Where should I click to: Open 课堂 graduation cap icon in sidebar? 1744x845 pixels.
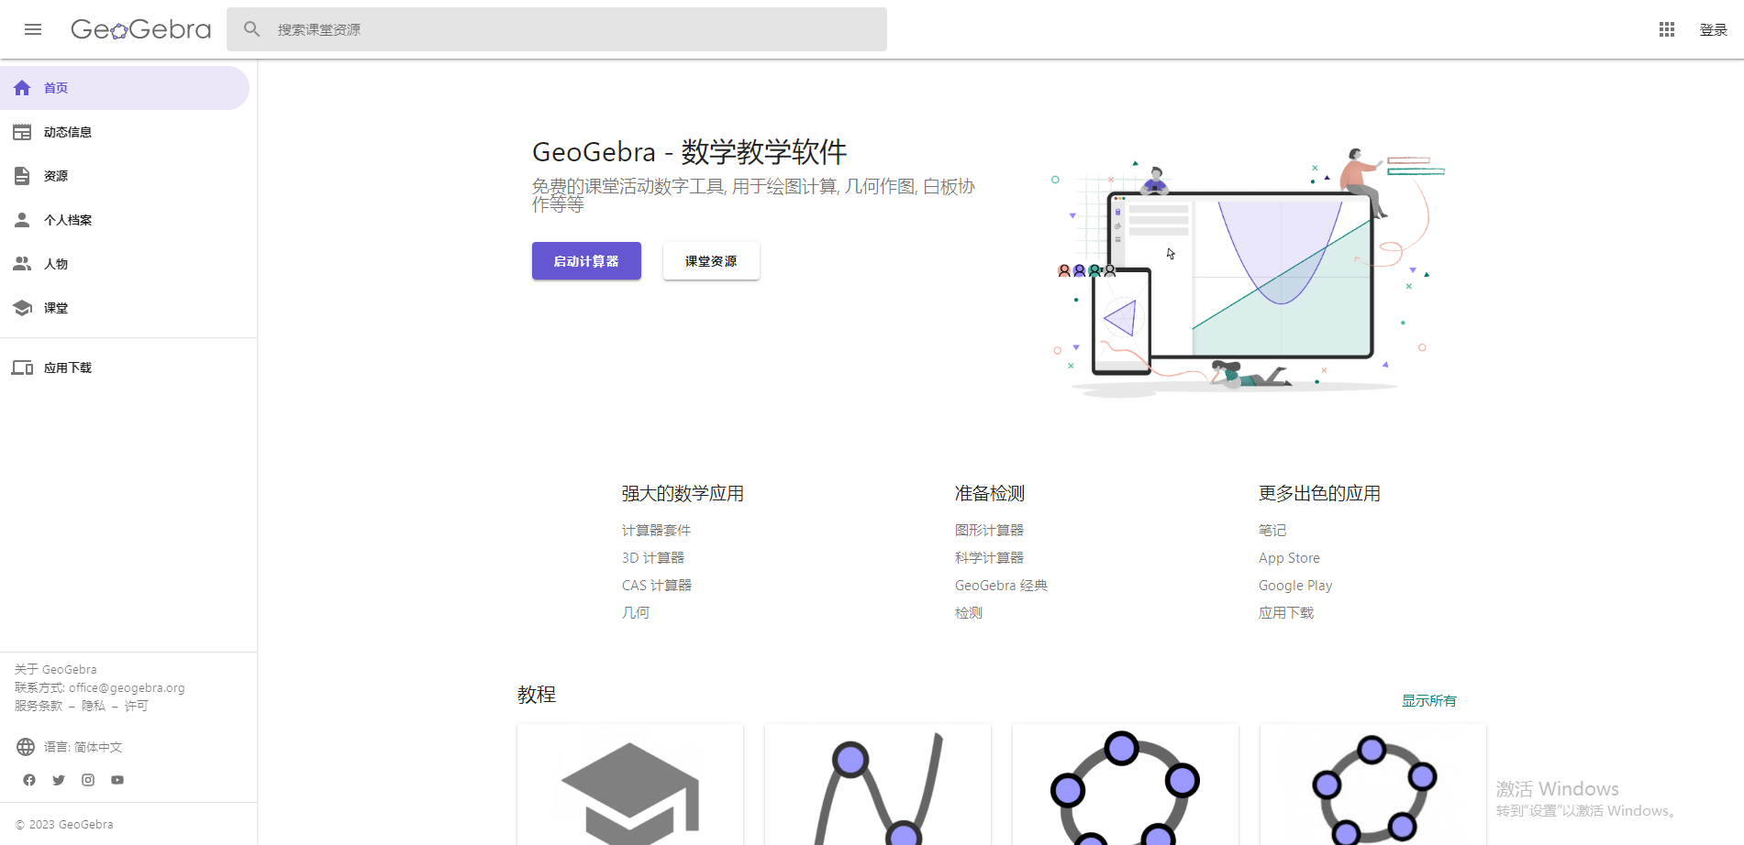[22, 308]
